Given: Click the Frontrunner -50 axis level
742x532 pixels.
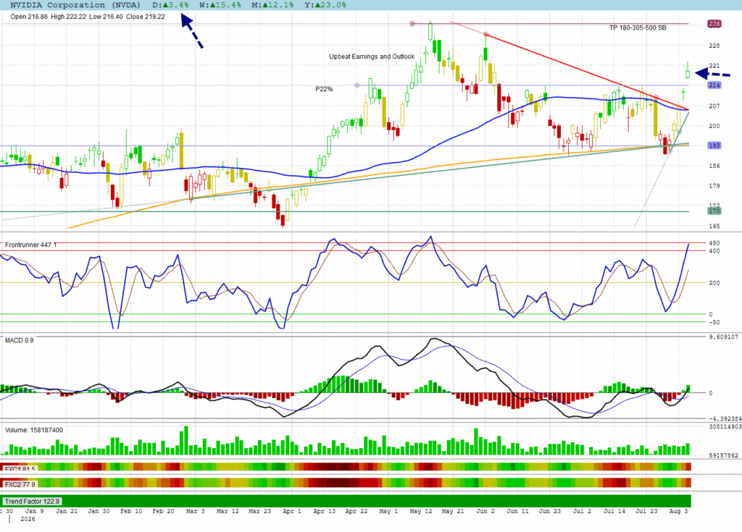Looking at the screenshot, I should coord(714,323).
